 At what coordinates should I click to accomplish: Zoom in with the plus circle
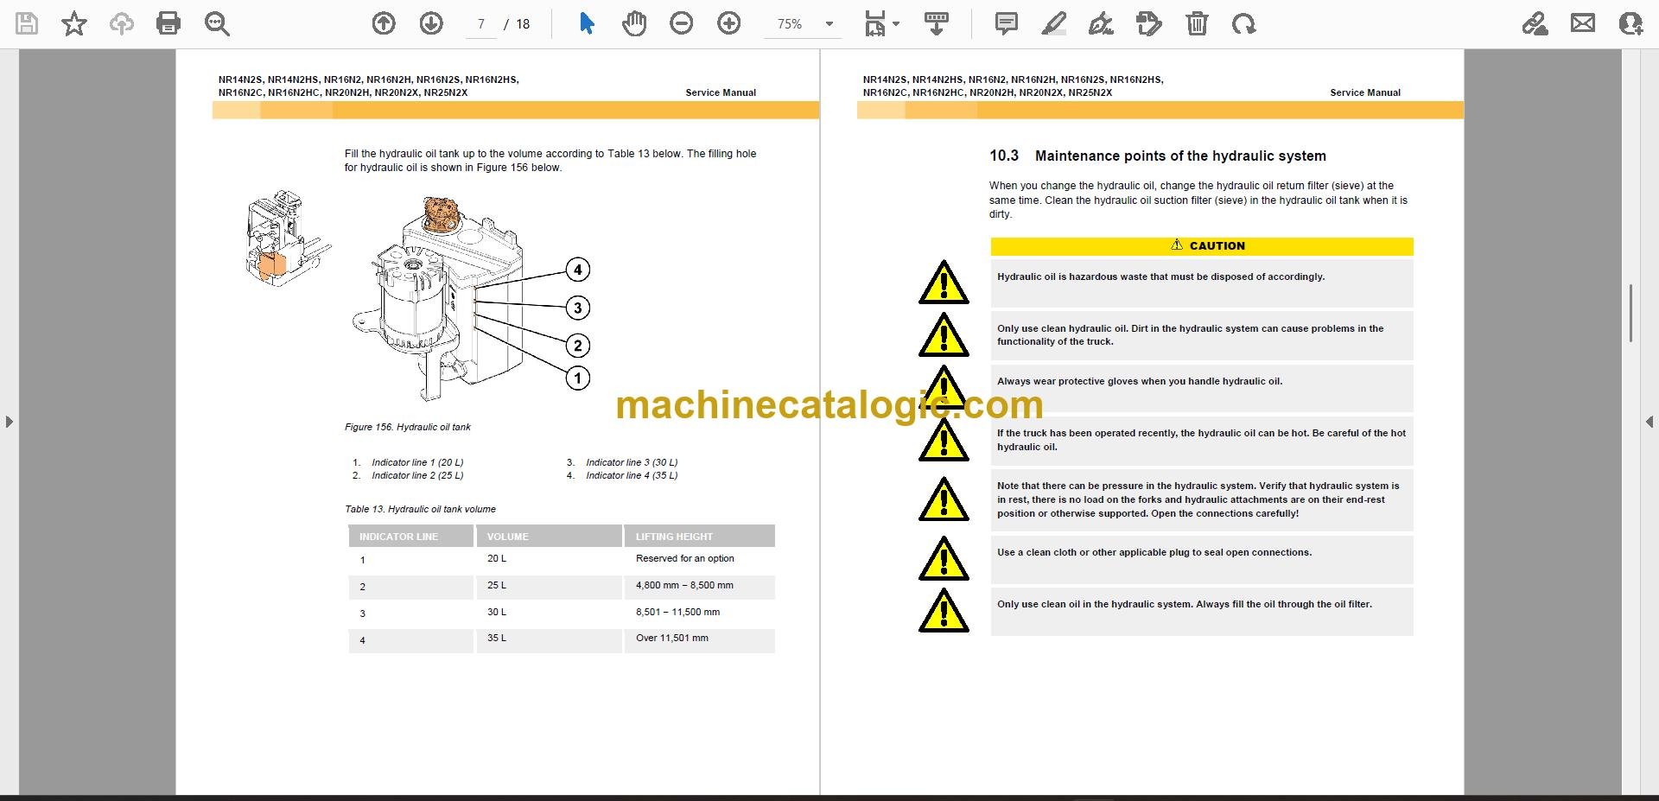click(x=729, y=23)
